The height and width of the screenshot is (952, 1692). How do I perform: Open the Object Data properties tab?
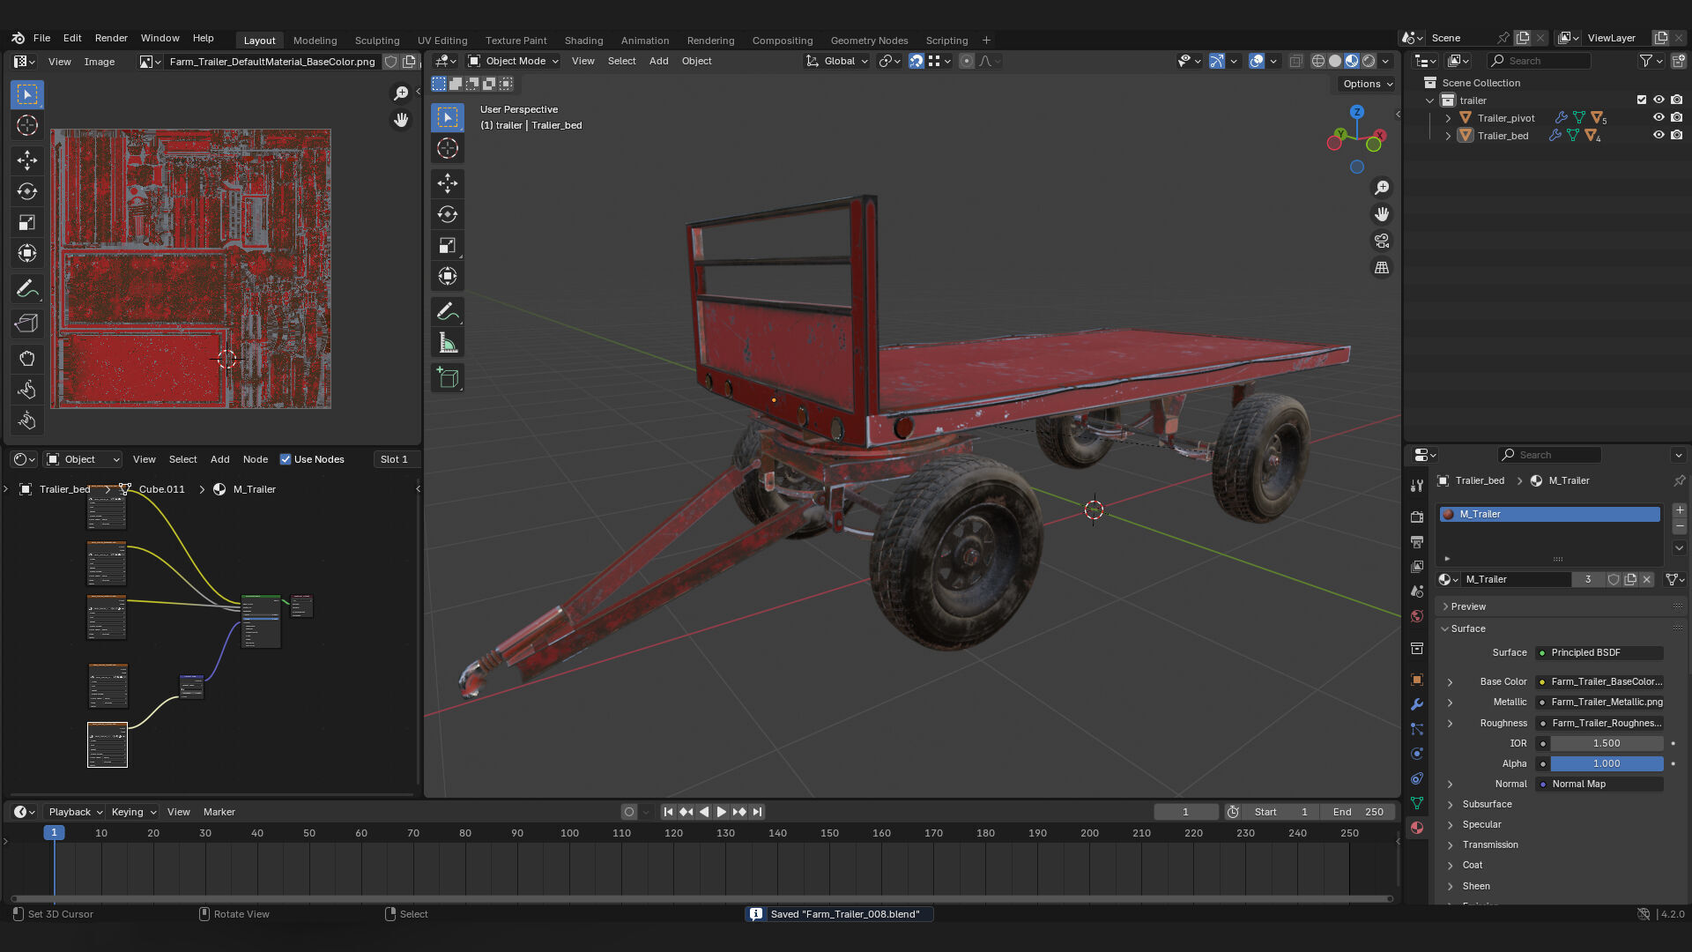(1417, 803)
